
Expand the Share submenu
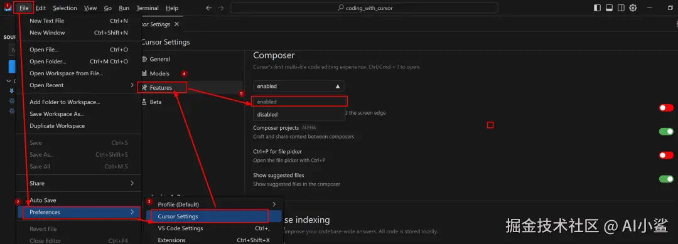click(78, 183)
